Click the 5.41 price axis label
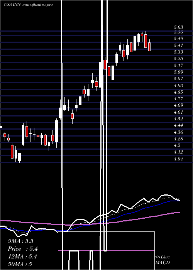This screenshot has height=270, width=193. pos(178,45)
